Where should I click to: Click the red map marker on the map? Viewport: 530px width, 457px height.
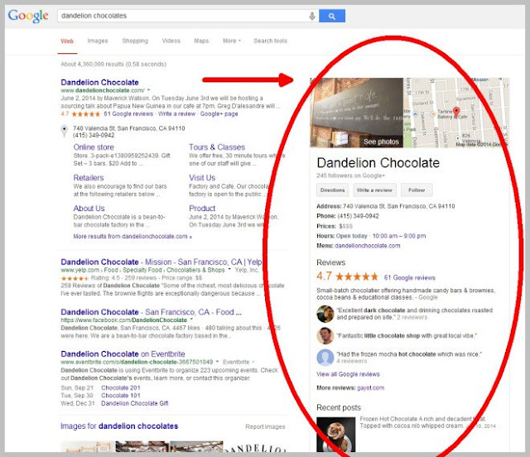point(456,112)
